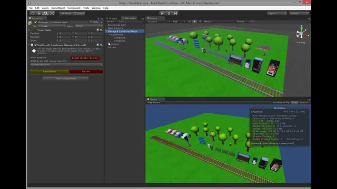Open the Component menu
Image resolution: width=337 pixels, height=189 pixels.
[x=74, y=8]
